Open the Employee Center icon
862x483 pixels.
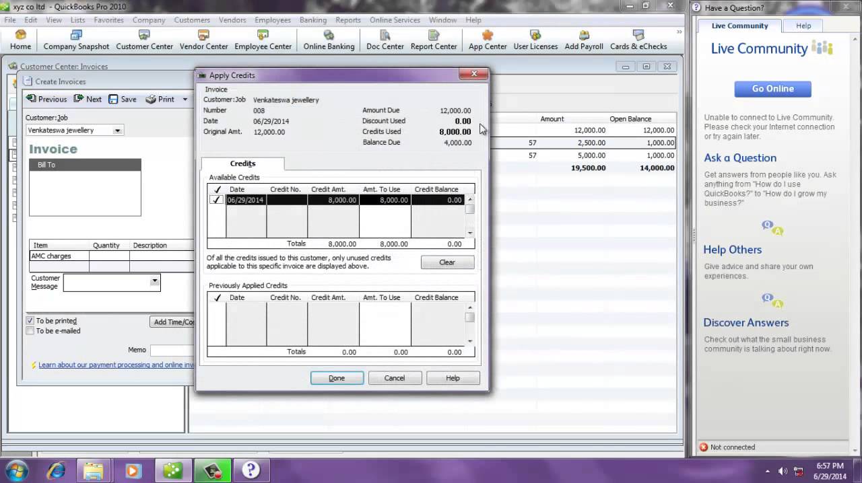click(263, 40)
